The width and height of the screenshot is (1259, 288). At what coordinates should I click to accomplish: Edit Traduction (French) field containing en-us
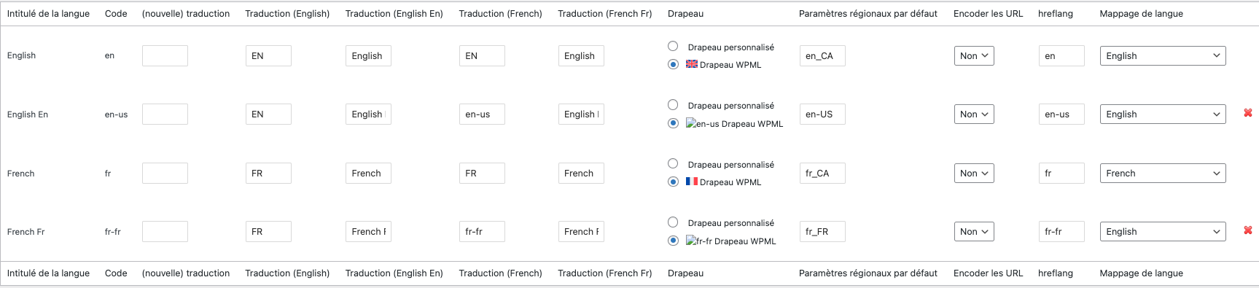tap(482, 114)
